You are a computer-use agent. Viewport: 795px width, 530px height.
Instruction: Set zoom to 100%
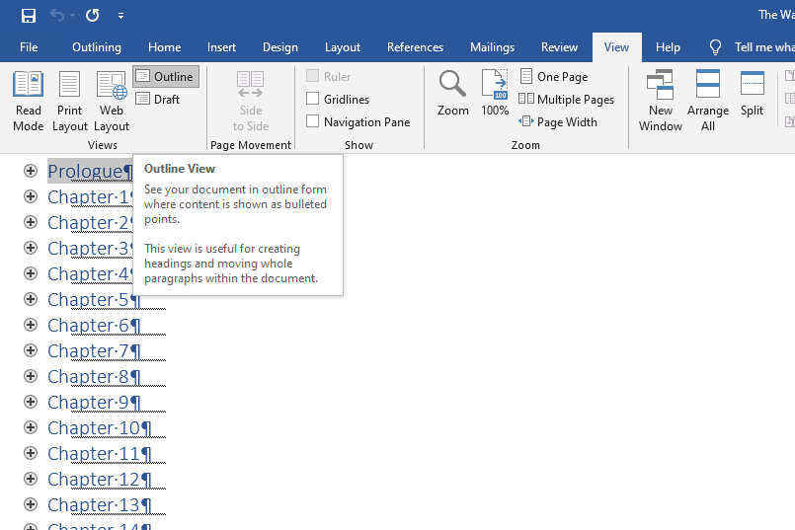click(x=495, y=95)
